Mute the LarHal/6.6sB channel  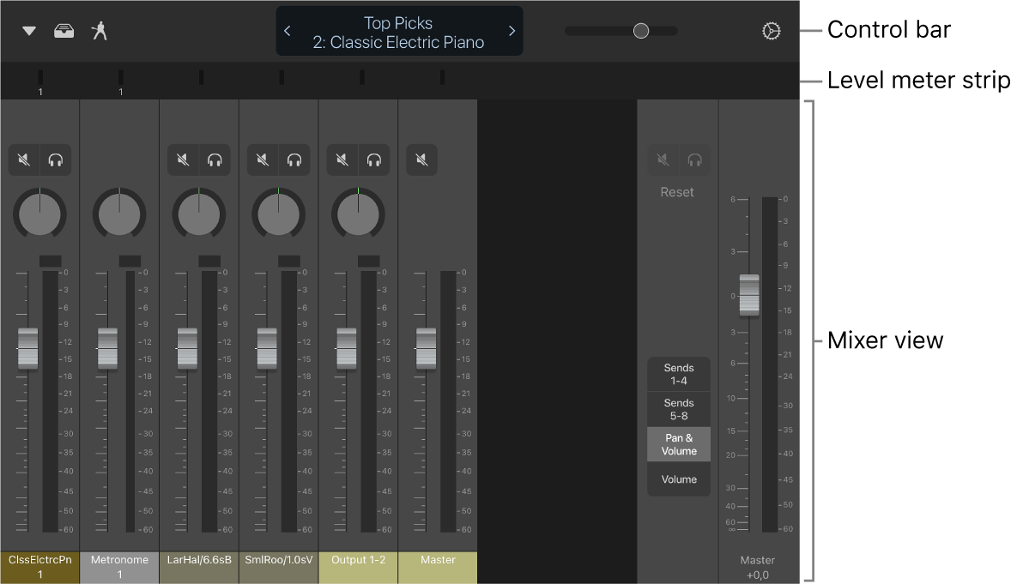[183, 160]
